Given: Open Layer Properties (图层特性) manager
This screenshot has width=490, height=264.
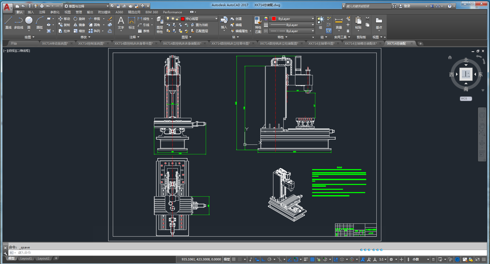Looking at the screenshot, I should [x=160, y=25].
